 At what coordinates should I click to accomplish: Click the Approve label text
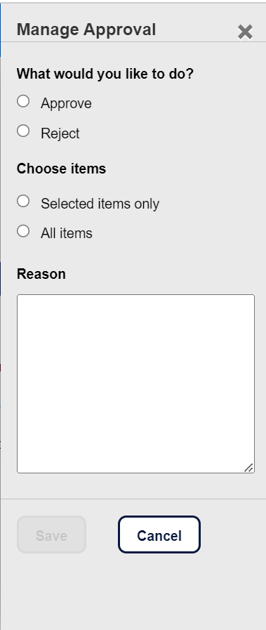click(x=66, y=104)
